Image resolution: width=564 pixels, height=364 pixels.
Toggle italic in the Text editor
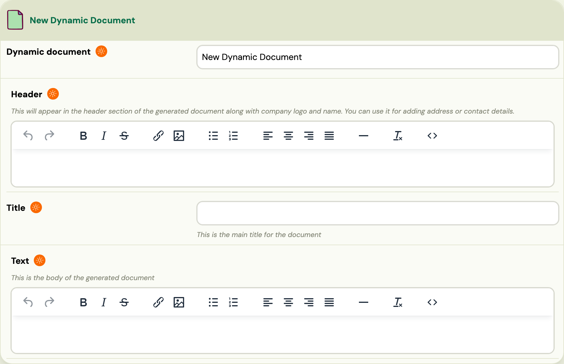(x=104, y=302)
